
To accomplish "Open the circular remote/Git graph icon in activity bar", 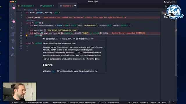I will click(x=13, y=41).
